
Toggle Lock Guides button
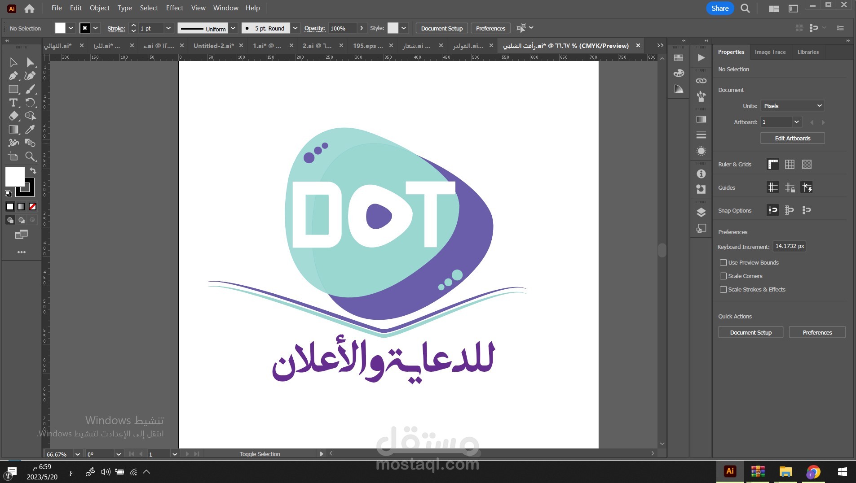tap(790, 187)
